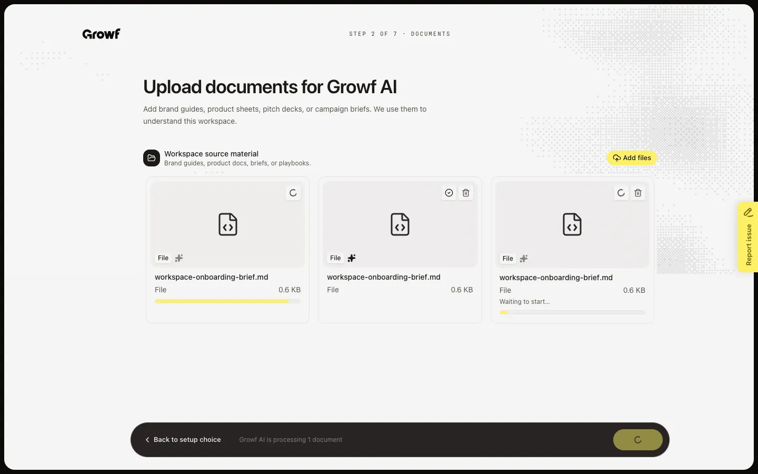Click the code file icon on the Waiting to start card

(572, 224)
